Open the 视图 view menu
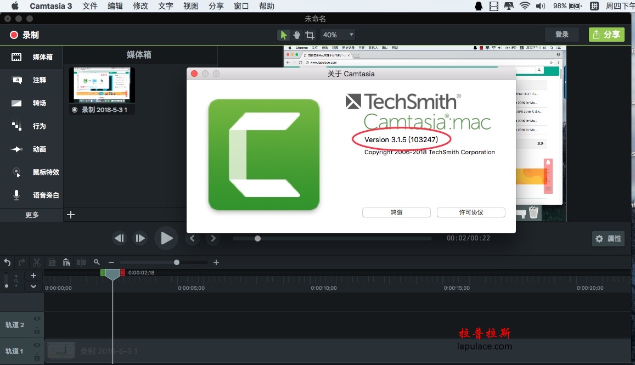The image size is (635, 365). click(191, 6)
